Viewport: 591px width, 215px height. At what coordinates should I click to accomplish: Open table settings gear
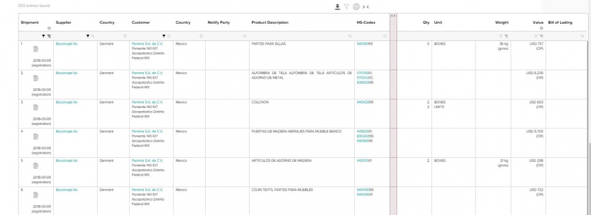pos(356,7)
